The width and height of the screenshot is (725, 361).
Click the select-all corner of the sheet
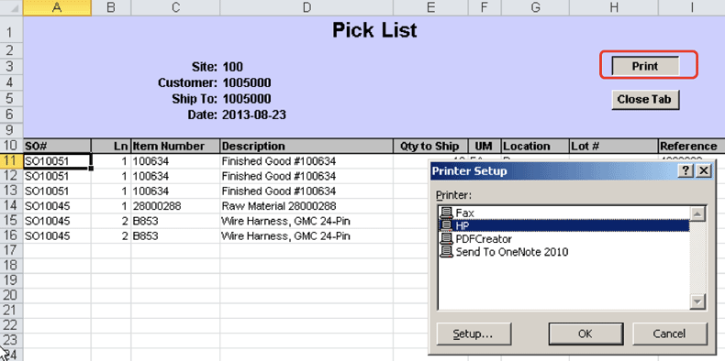point(11,7)
